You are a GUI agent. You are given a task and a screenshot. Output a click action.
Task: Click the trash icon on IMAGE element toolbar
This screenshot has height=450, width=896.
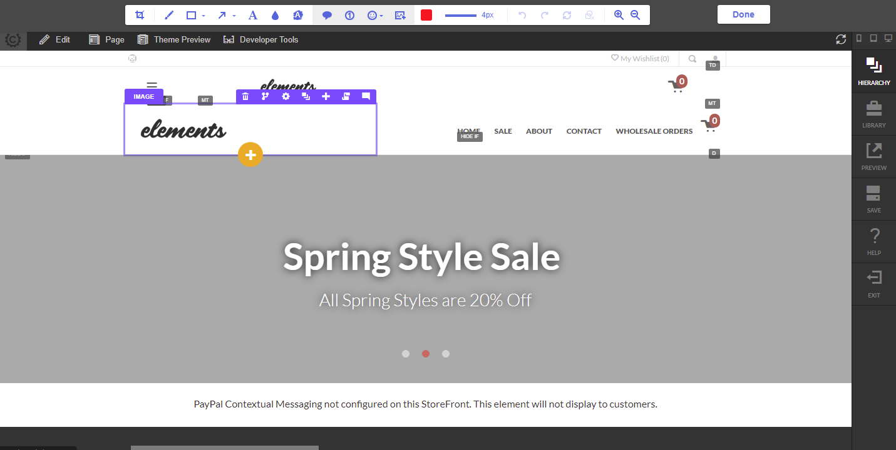[245, 96]
